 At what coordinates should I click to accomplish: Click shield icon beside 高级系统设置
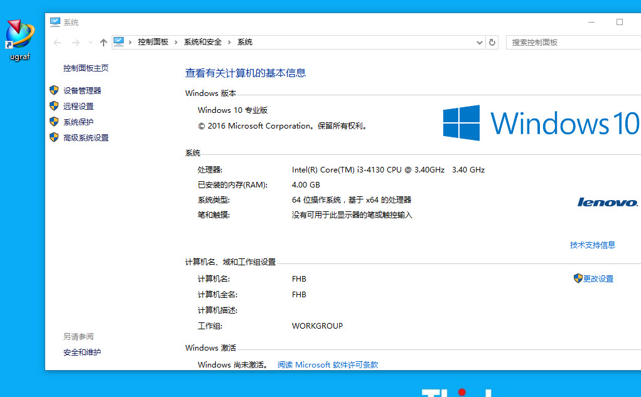(54, 137)
